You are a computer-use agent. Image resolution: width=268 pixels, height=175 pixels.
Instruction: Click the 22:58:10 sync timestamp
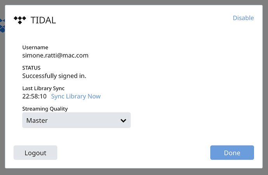[x=34, y=97]
